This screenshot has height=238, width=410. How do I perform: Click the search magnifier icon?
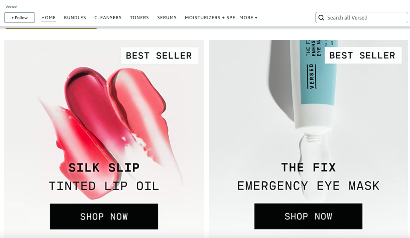321,18
